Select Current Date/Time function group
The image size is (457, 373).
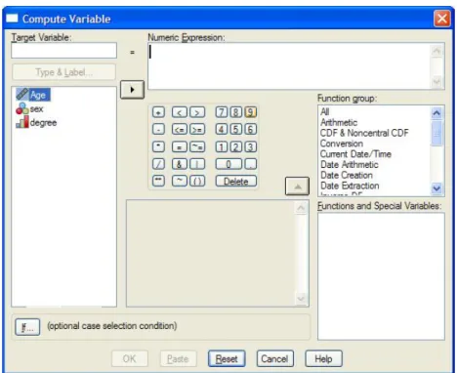click(x=355, y=154)
